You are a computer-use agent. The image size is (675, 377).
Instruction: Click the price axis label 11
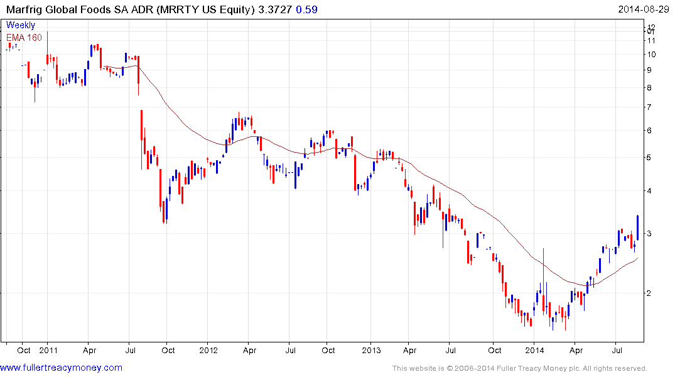point(651,40)
